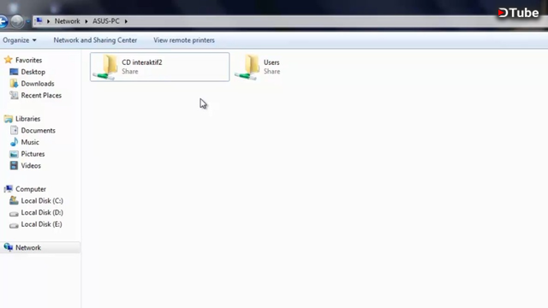Open the Organize dropdown menu
The height and width of the screenshot is (308, 548).
pos(20,40)
